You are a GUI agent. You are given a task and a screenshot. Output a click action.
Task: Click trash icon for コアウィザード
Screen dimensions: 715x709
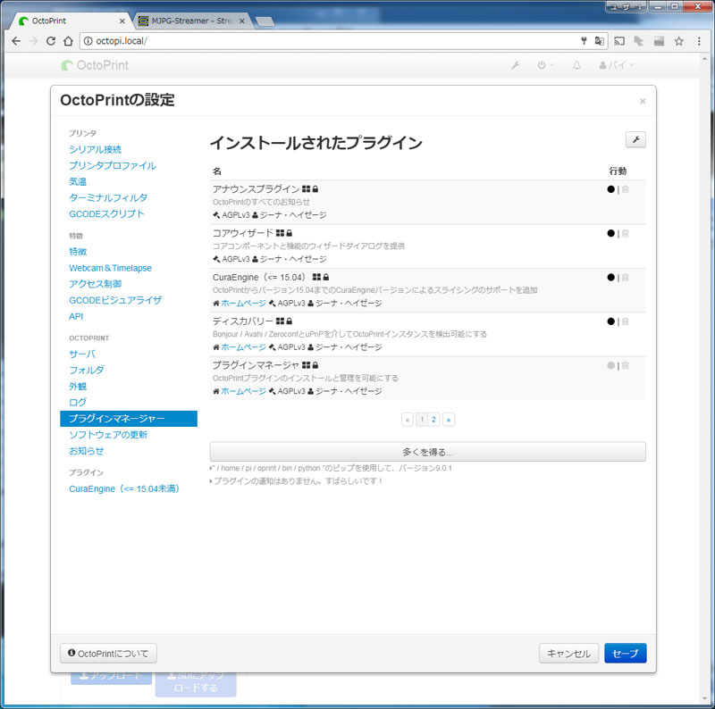[x=625, y=234]
